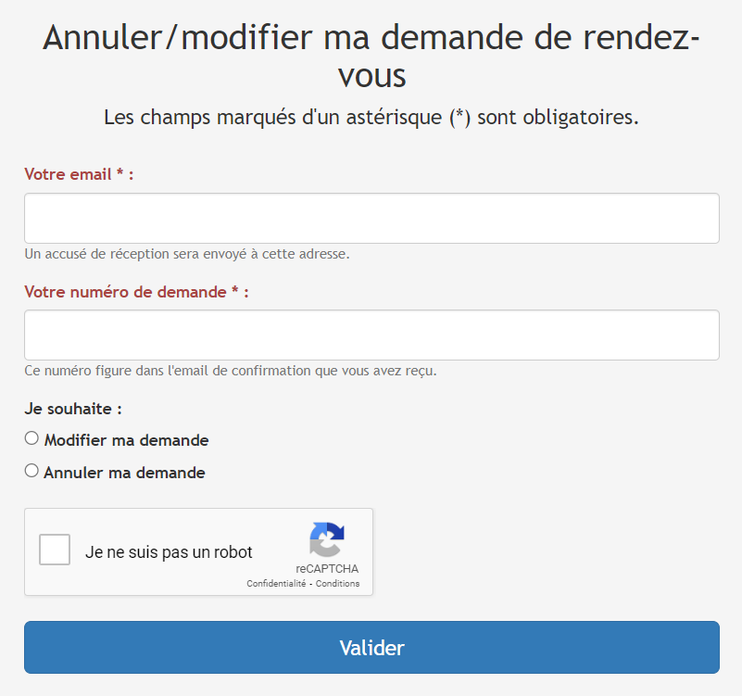
Task: Focus the "Votre email" input field
Action: [371, 218]
